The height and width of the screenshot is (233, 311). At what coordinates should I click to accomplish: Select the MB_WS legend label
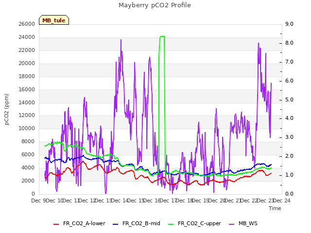[x=248, y=223]
